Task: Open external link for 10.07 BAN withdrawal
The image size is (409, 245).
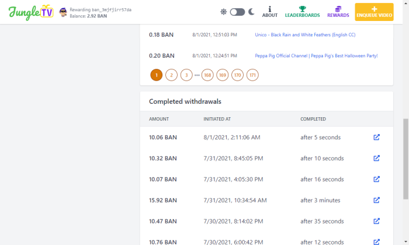Action: point(376,179)
